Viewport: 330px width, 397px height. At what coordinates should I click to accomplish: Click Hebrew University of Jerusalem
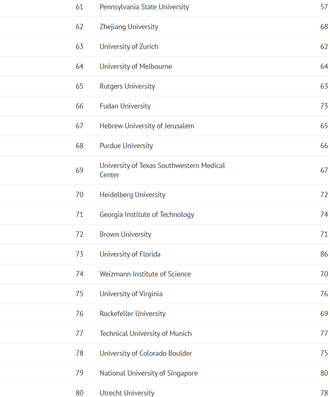pos(147,126)
